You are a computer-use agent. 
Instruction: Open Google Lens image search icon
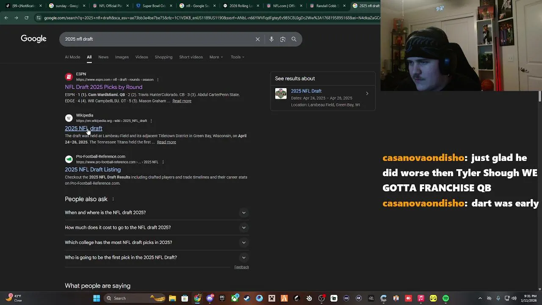(282, 39)
